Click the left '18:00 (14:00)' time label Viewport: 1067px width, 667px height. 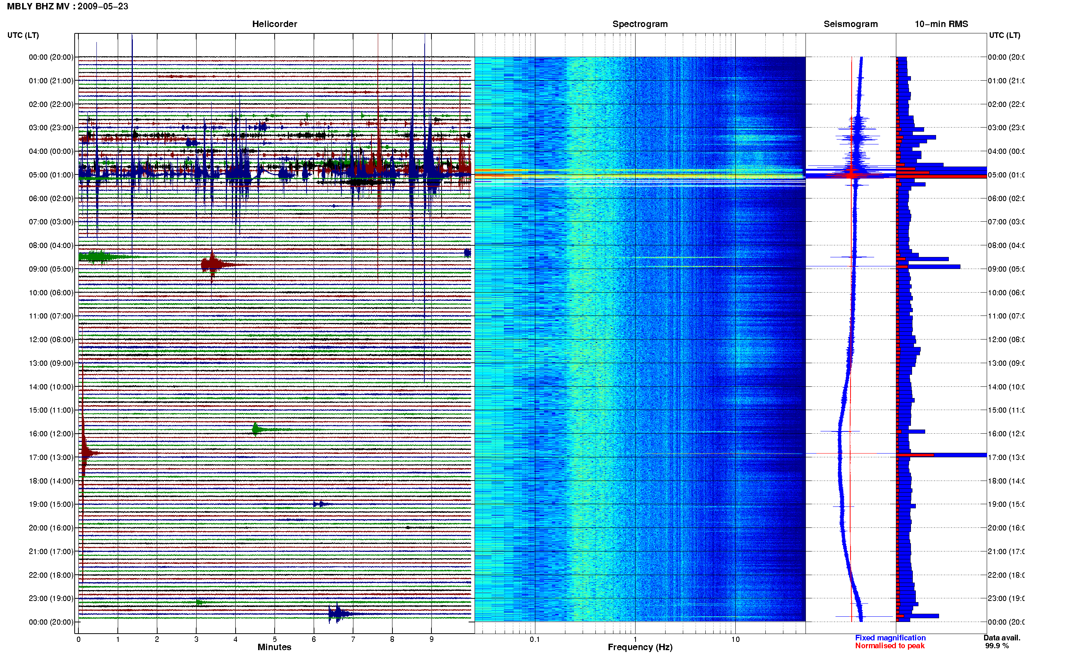click(51, 481)
